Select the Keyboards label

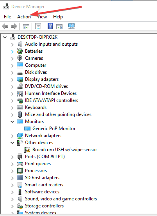[x=36, y=107]
